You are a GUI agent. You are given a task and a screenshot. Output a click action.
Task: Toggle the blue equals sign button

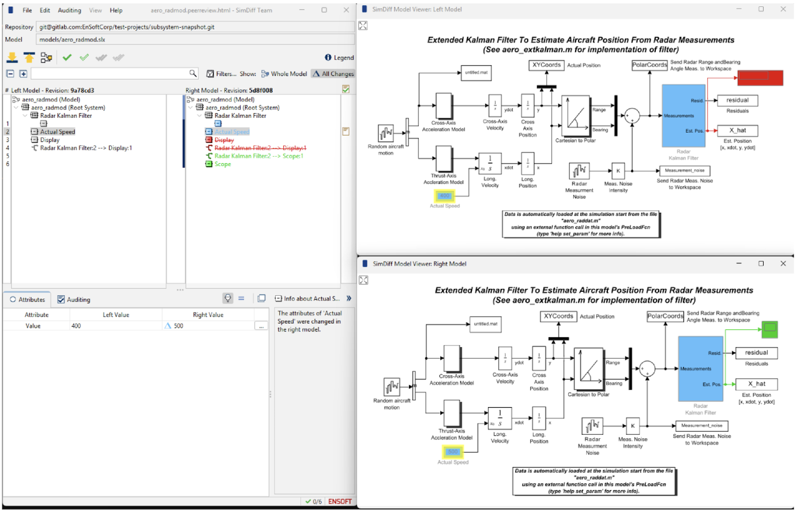(x=241, y=299)
